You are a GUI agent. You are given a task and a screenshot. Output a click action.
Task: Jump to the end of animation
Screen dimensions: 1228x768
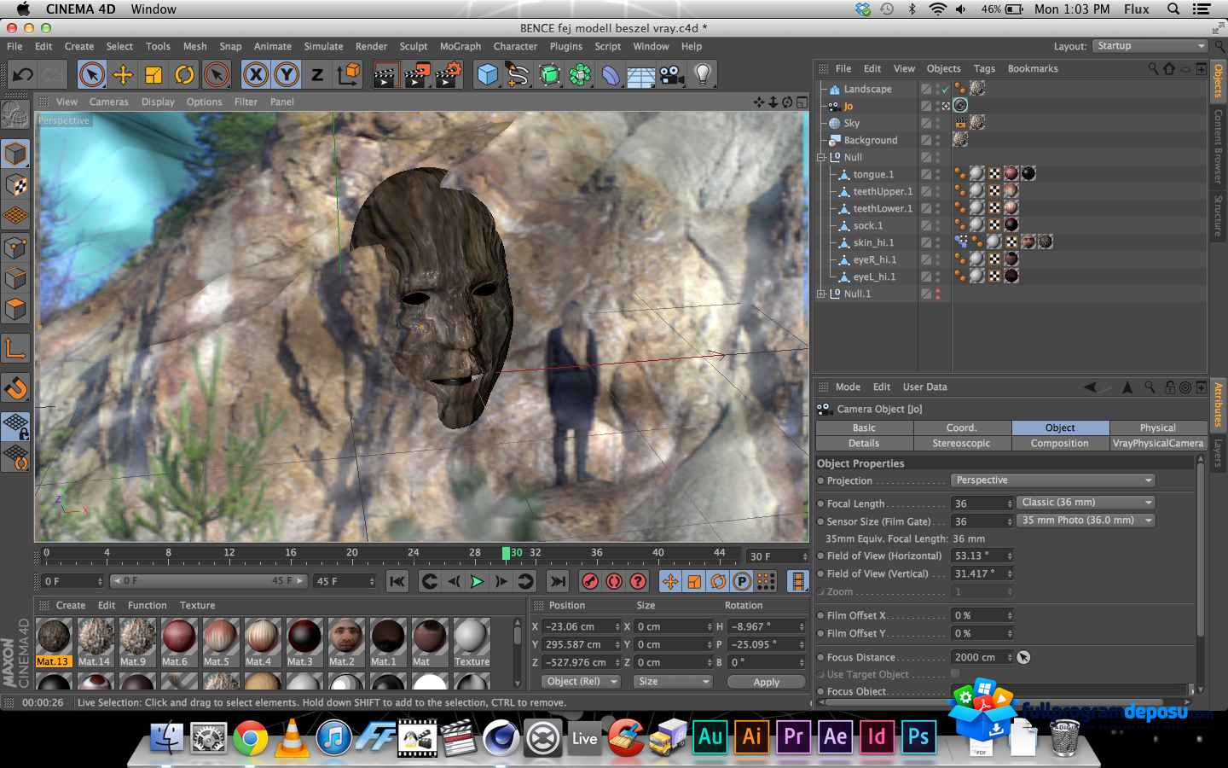pos(558,581)
